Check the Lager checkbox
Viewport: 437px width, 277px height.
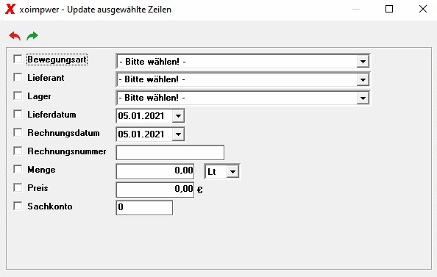click(x=18, y=96)
